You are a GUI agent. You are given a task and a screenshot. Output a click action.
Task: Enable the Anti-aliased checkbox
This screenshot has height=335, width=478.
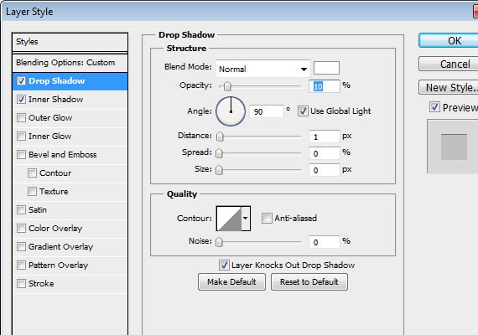(267, 218)
